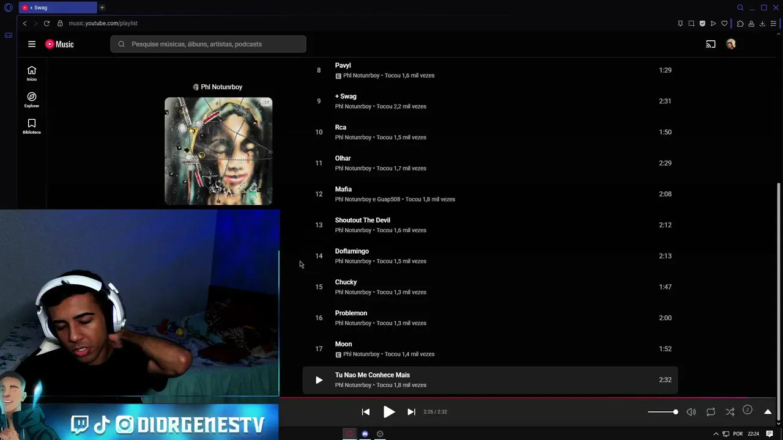Open the + Swag album cover thumbnail
Screen dimensions: 783x440
pos(218,151)
